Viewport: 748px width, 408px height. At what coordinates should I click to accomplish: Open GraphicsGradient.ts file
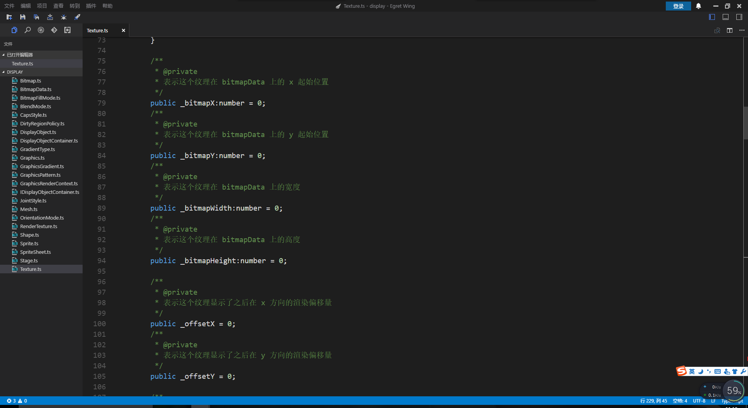point(41,166)
